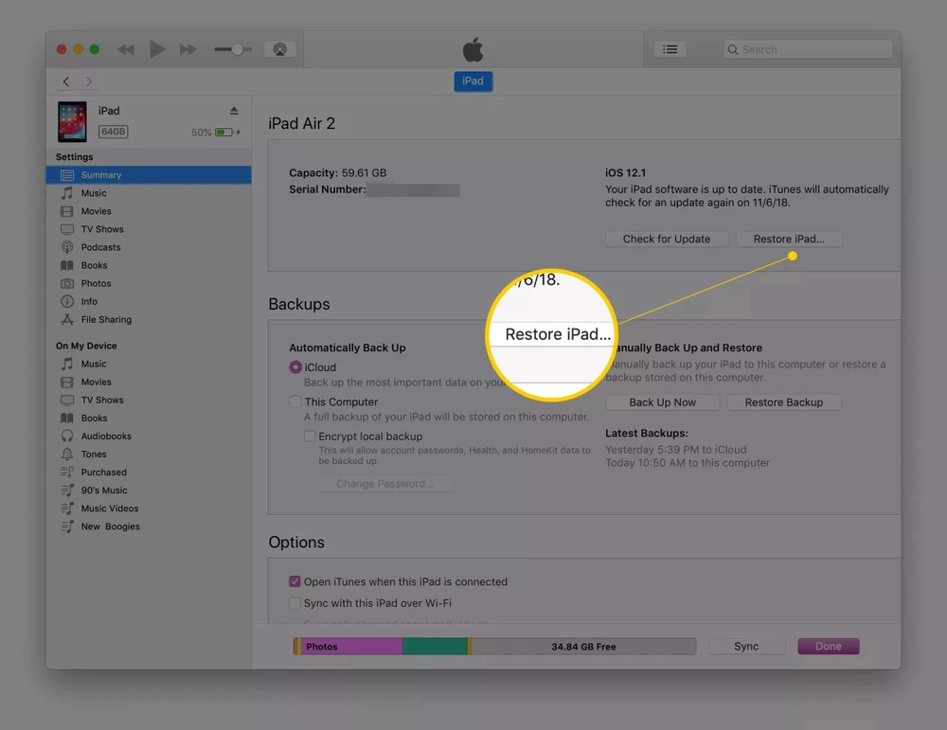Click the New Boogies playlist icon

[x=67, y=526]
